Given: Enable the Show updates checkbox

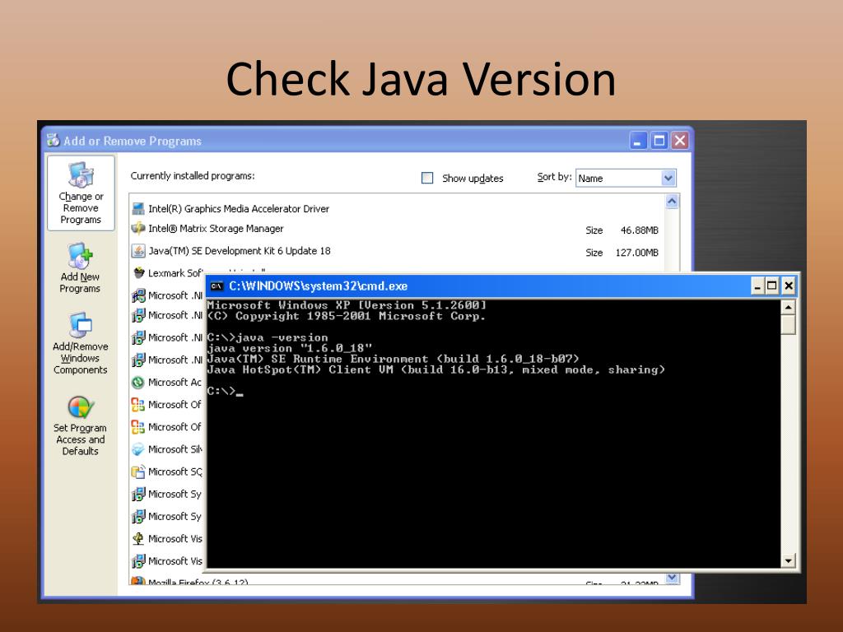Looking at the screenshot, I should 427,178.
